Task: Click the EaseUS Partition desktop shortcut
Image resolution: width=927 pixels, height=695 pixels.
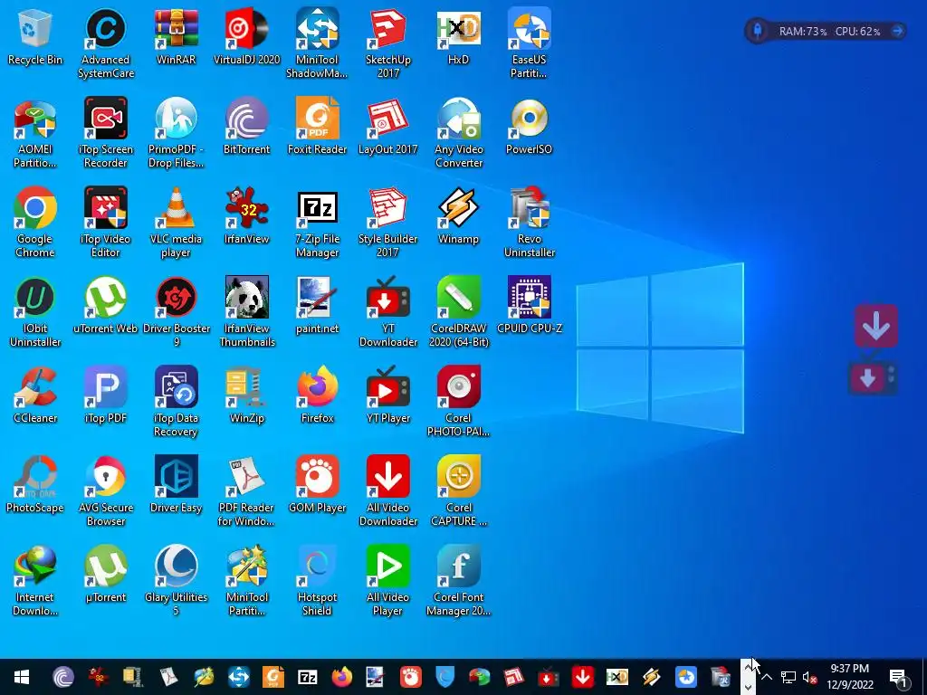Action: pos(529,43)
